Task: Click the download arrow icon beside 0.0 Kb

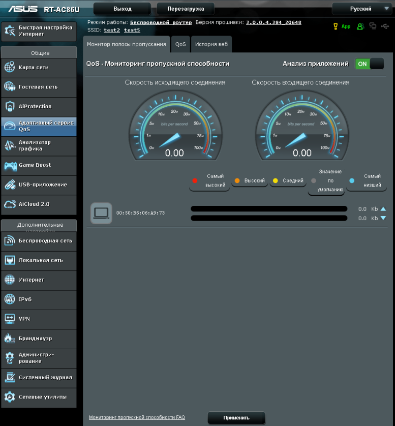Action: (383, 218)
